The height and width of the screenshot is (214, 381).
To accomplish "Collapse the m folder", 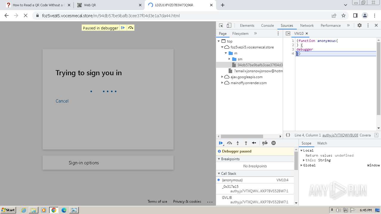I will pyautogui.click(x=226, y=53).
